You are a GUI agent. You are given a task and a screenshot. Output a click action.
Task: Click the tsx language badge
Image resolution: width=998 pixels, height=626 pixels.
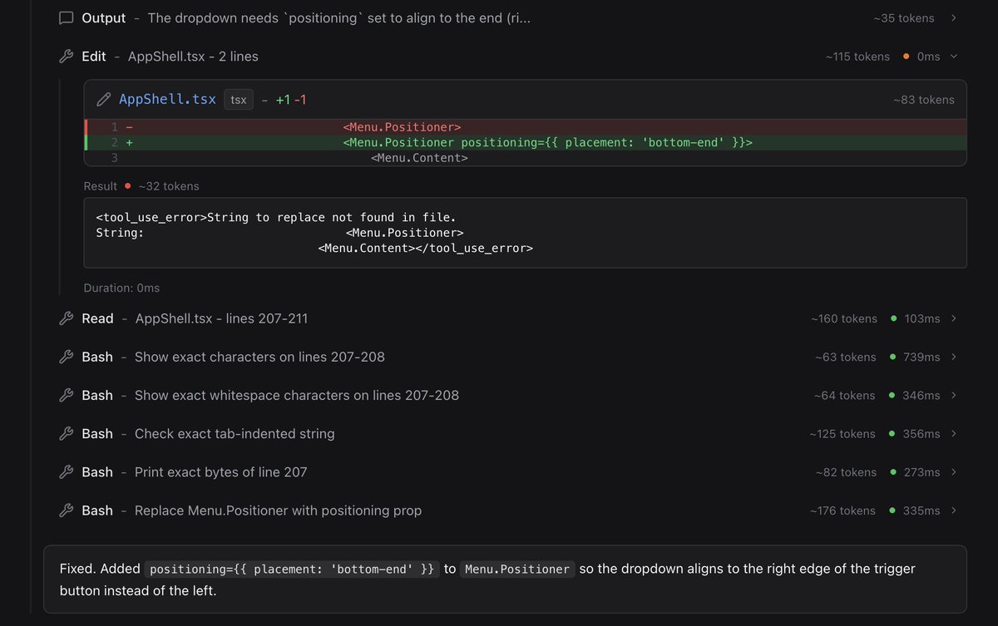tap(239, 100)
